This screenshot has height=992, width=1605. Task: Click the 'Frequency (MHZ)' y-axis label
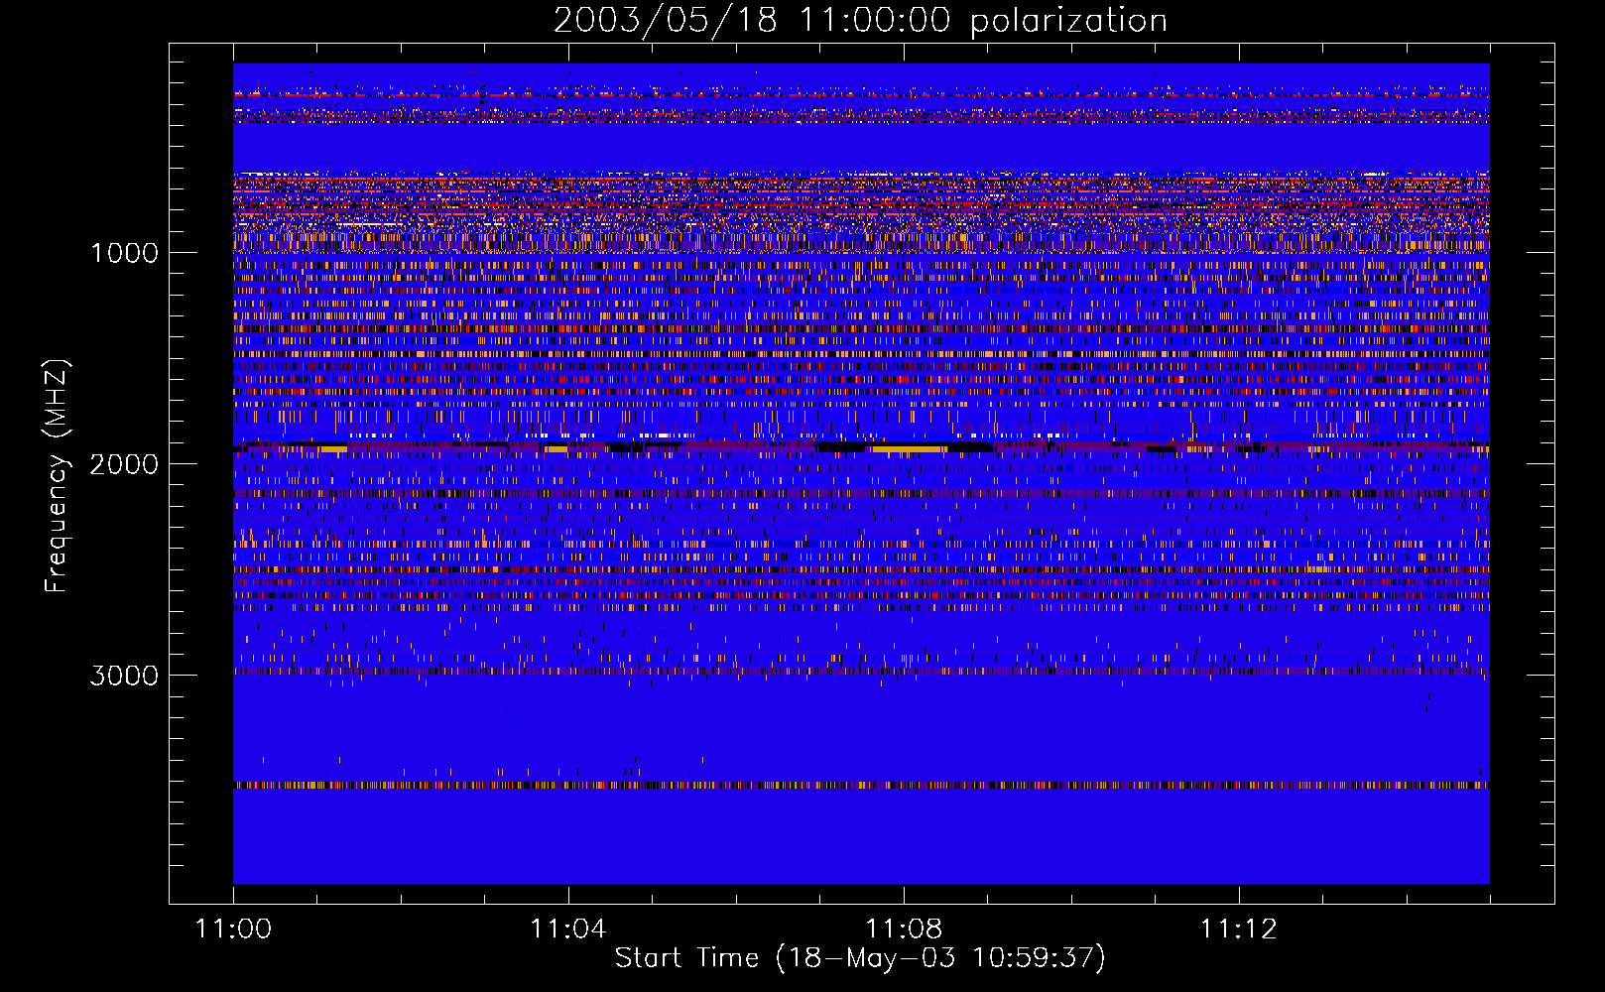57,476
